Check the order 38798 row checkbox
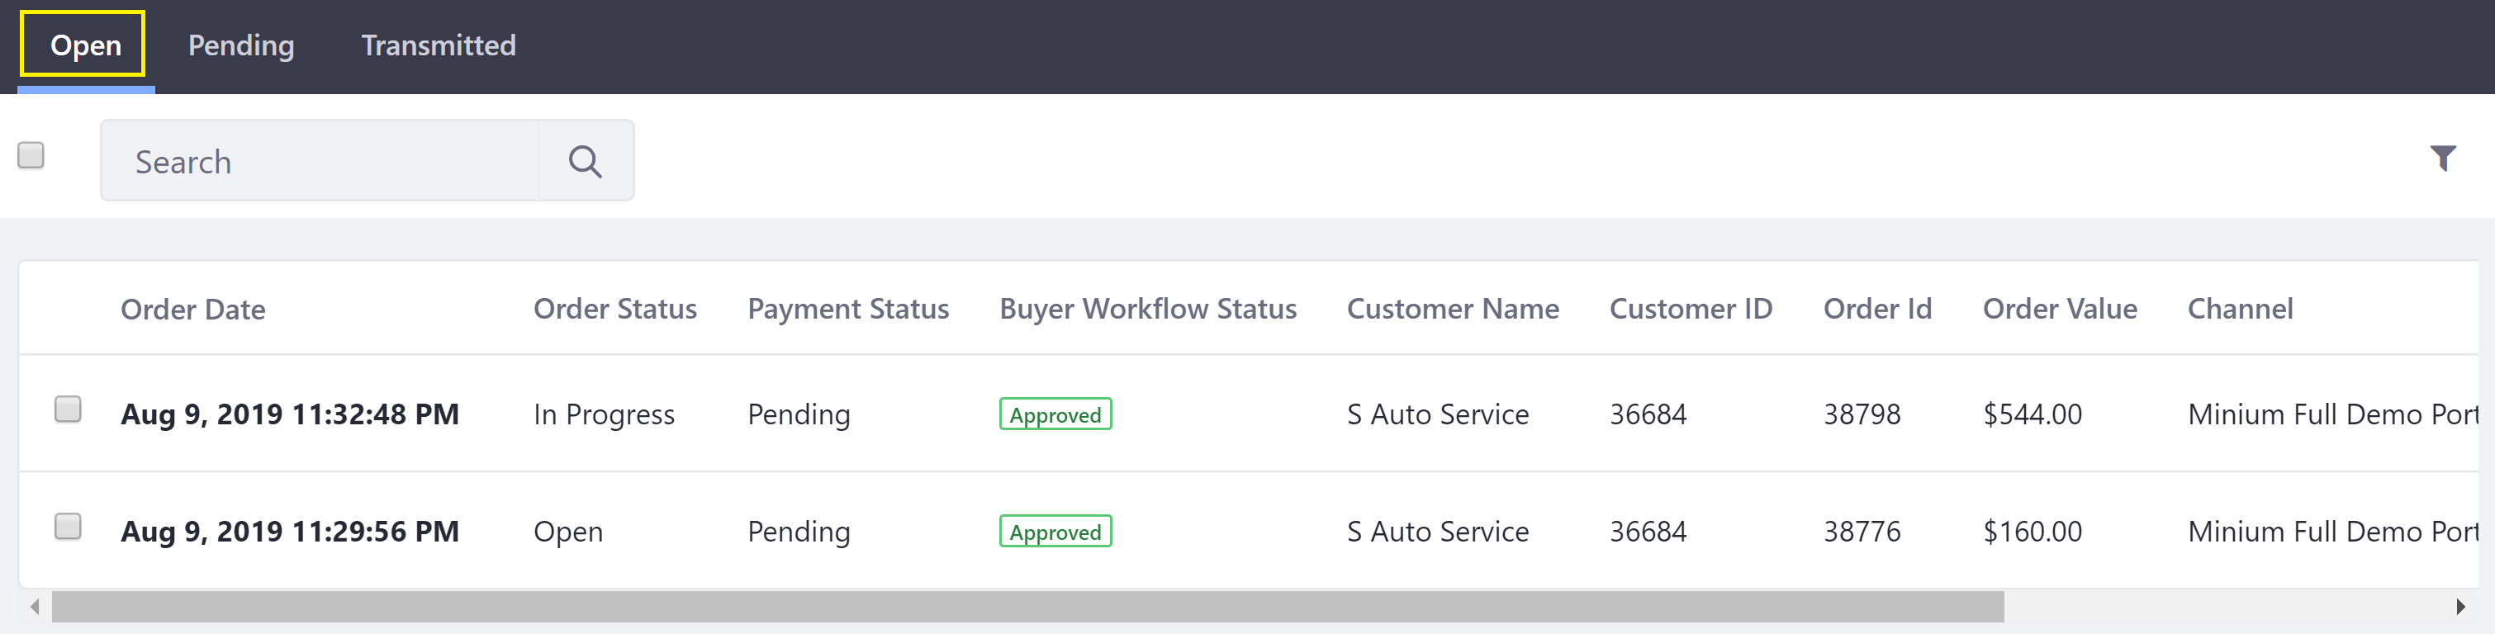This screenshot has height=634, width=2495. point(68,409)
